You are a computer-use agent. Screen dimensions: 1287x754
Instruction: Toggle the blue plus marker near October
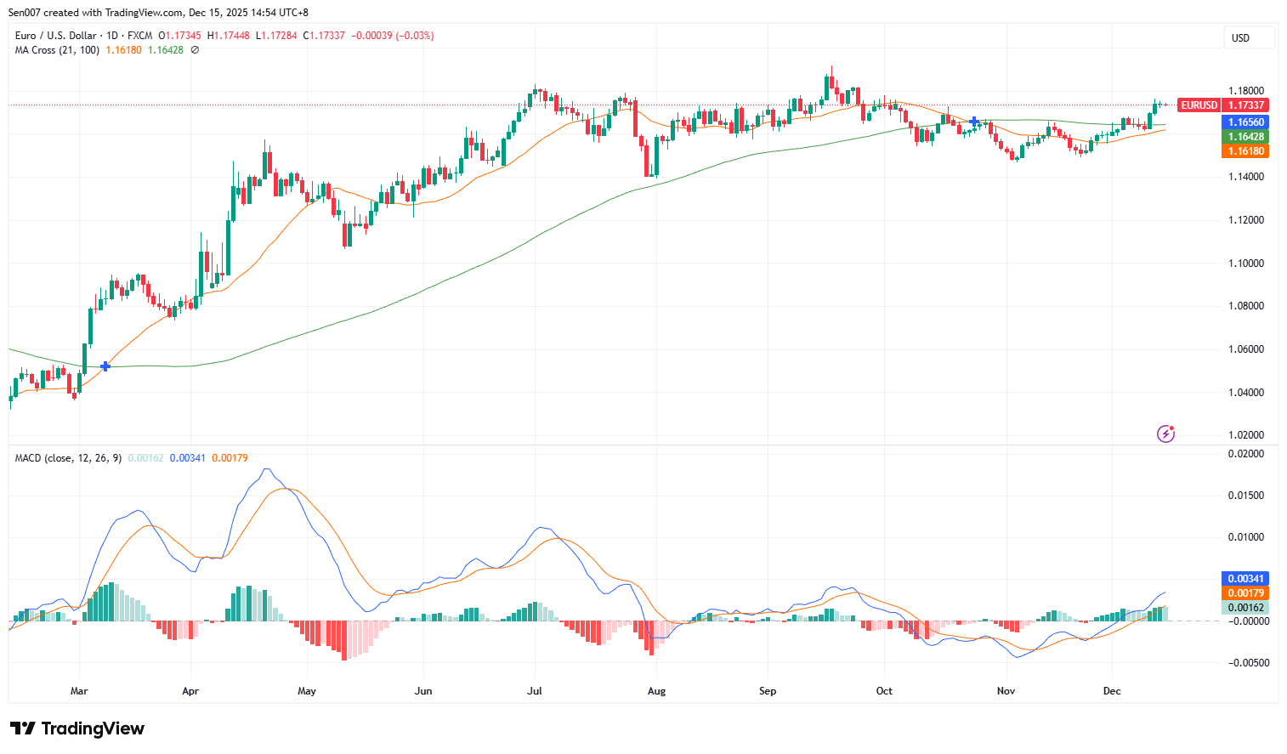(x=972, y=122)
